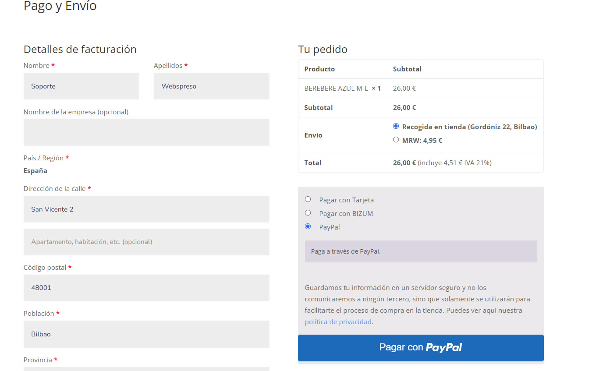592x371 pixels.
Task: Click the Población field containing Bilbao
Action: point(146,334)
